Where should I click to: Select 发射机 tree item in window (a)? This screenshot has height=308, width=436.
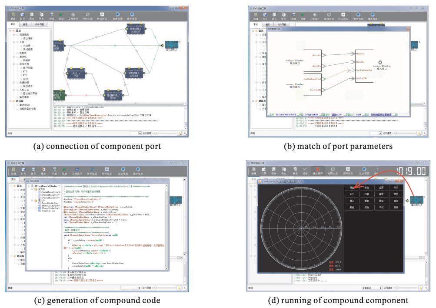23,53
